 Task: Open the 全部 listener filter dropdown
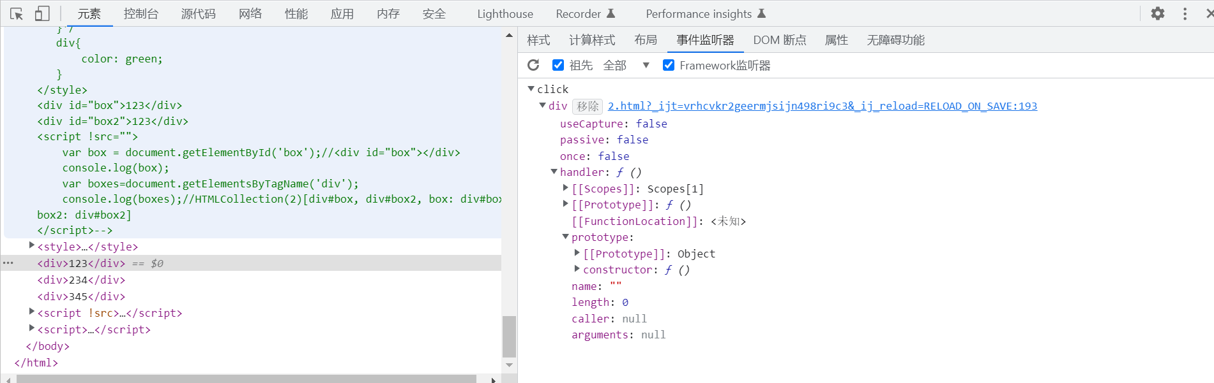coord(626,65)
